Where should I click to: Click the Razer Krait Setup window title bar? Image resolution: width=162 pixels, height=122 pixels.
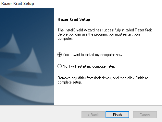[81, 4]
